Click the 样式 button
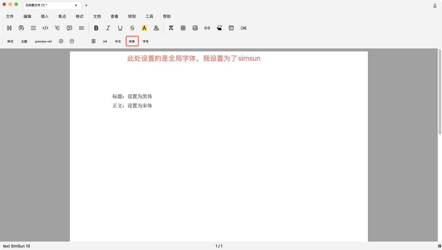 (10, 41)
